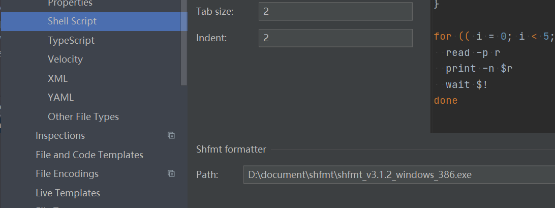Open File Encodings settings
This screenshot has height=208, width=555.
(67, 173)
